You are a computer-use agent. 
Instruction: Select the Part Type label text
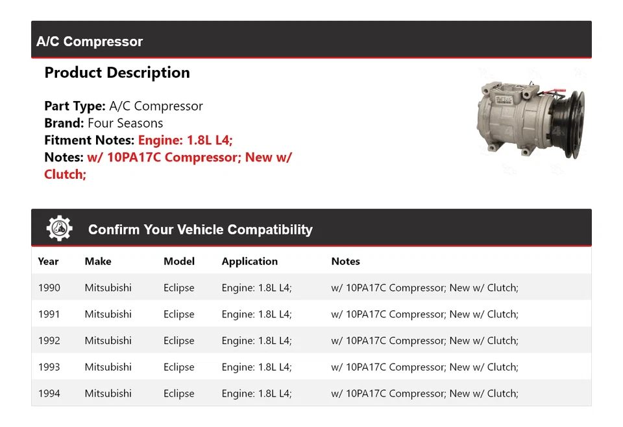tap(73, 106)
